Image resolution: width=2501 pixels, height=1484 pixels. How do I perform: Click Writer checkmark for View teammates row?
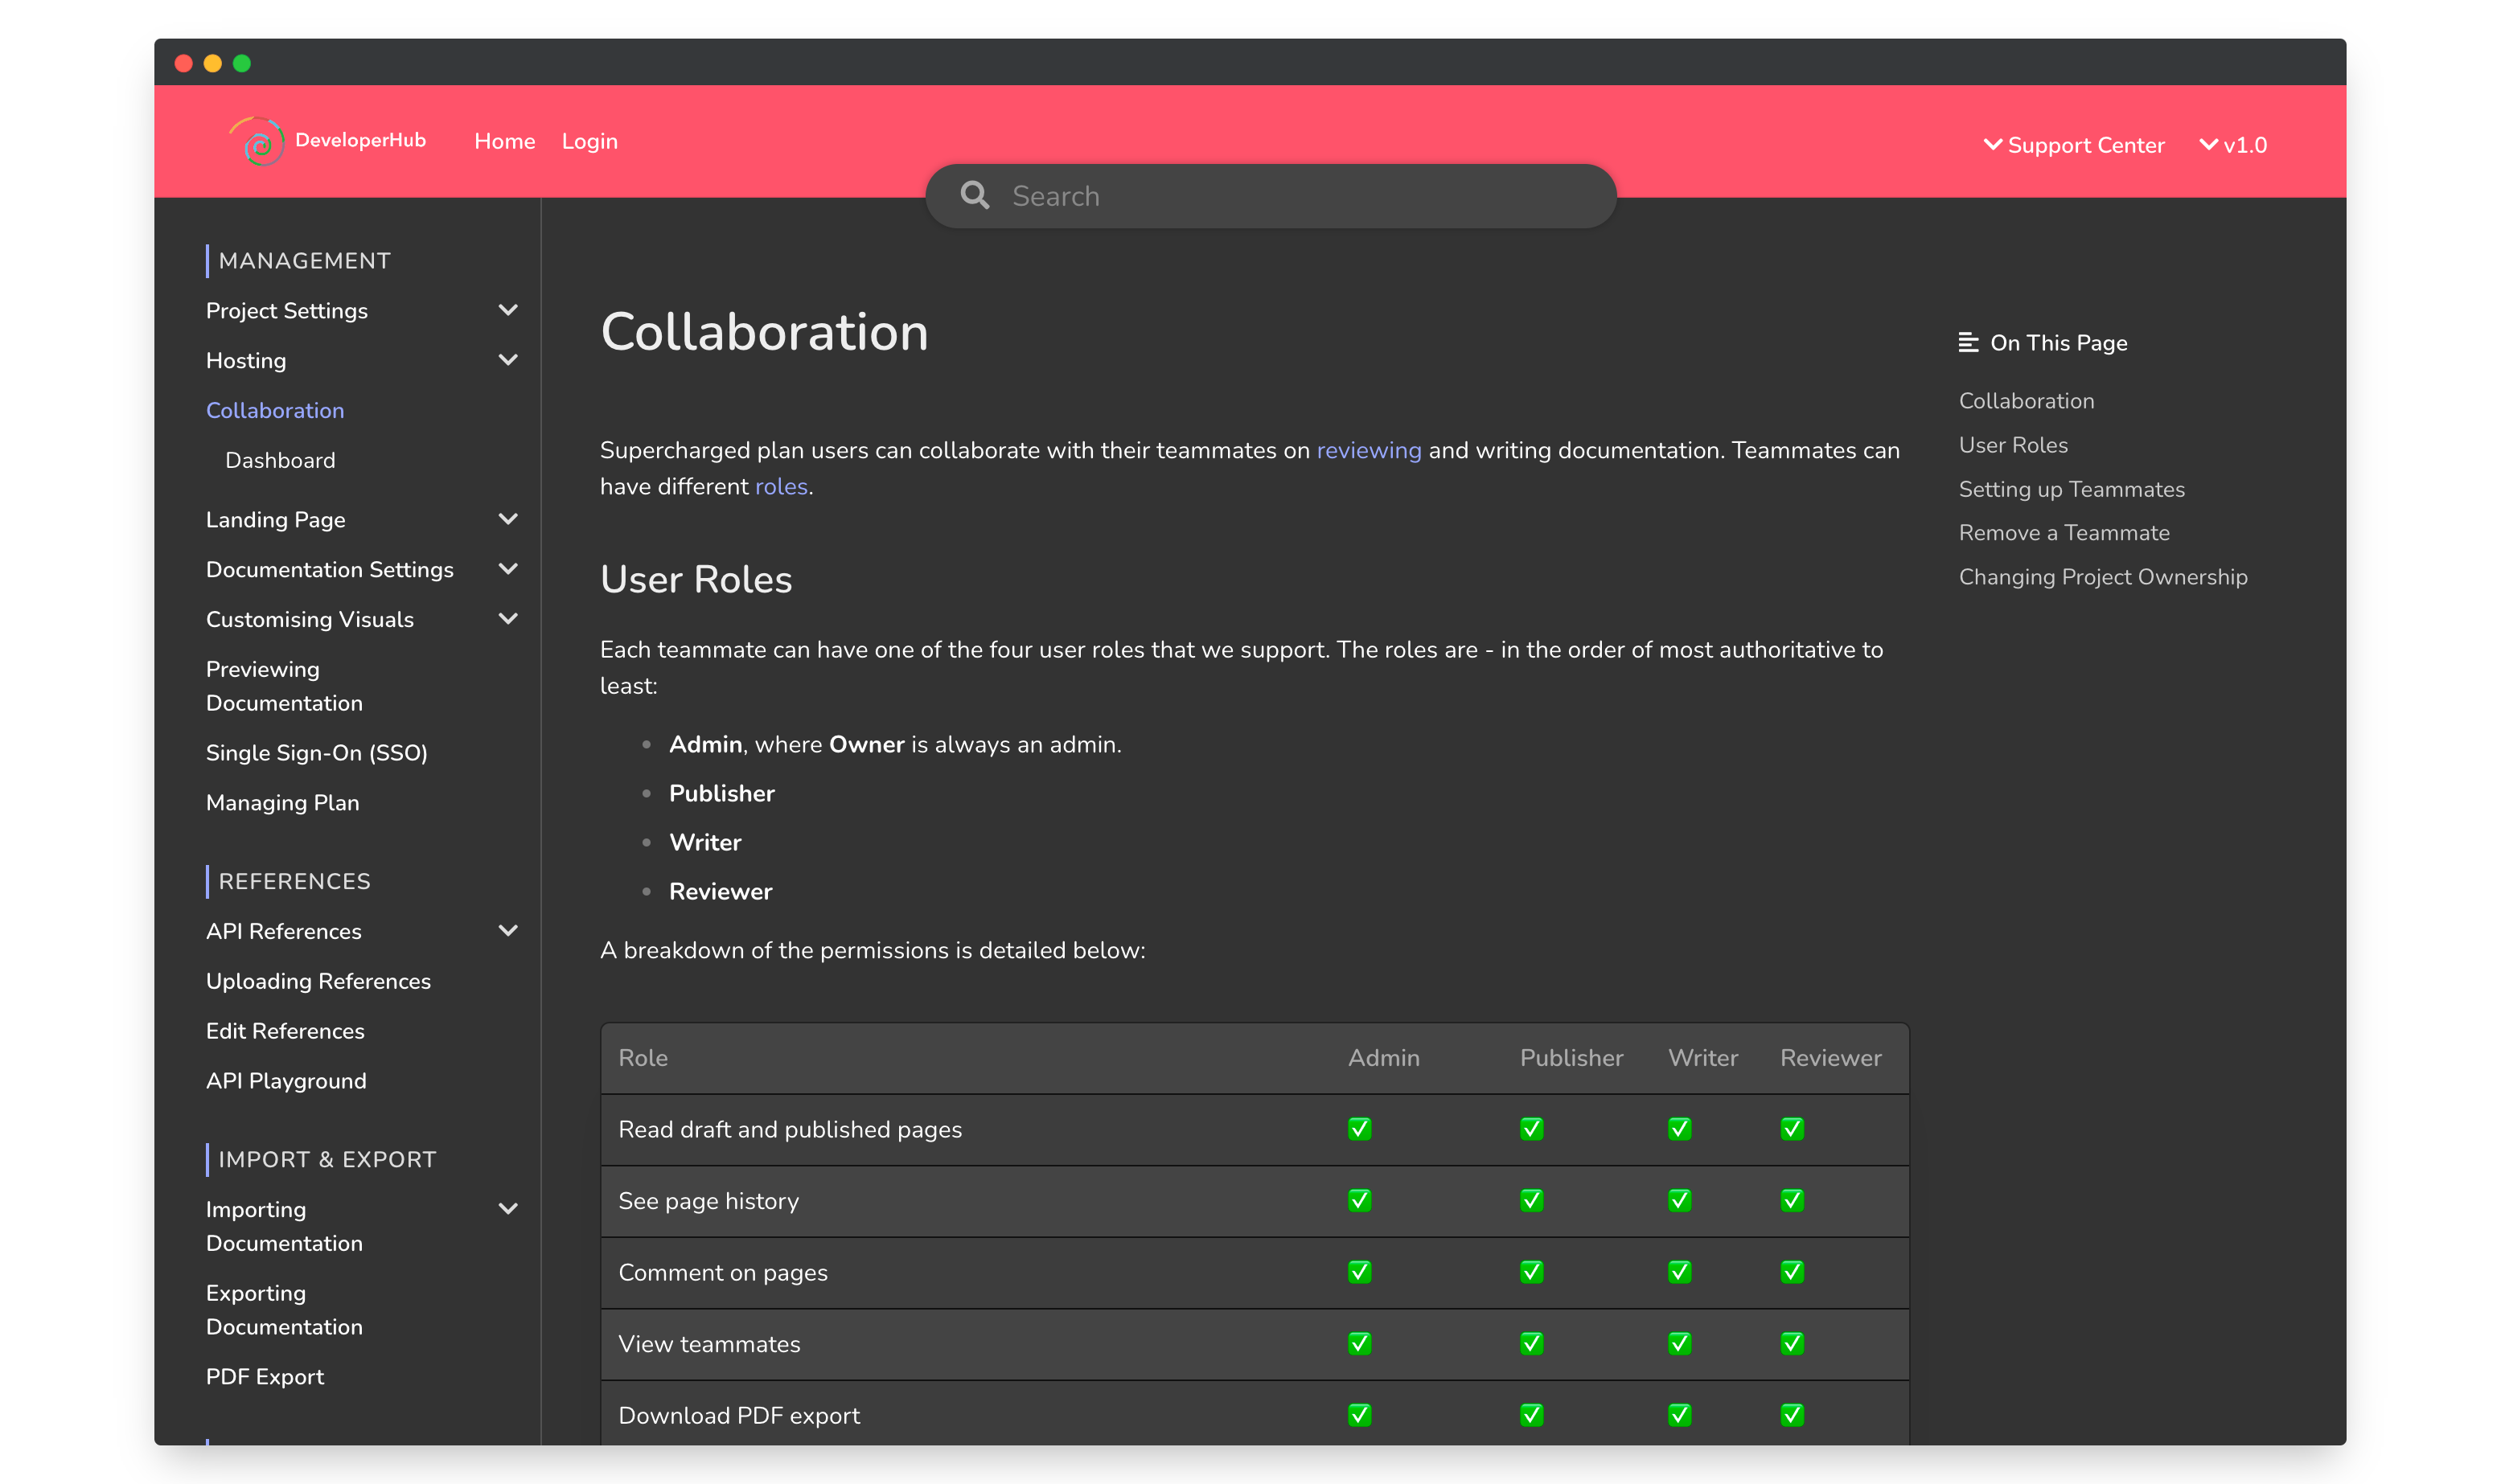[1678, 1343]
